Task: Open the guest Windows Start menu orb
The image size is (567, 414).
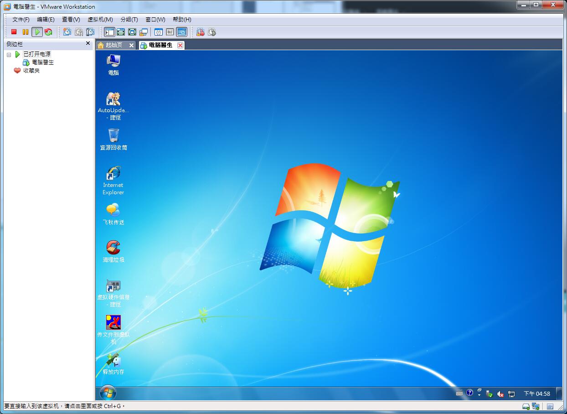Action: (x=108, y=393)
